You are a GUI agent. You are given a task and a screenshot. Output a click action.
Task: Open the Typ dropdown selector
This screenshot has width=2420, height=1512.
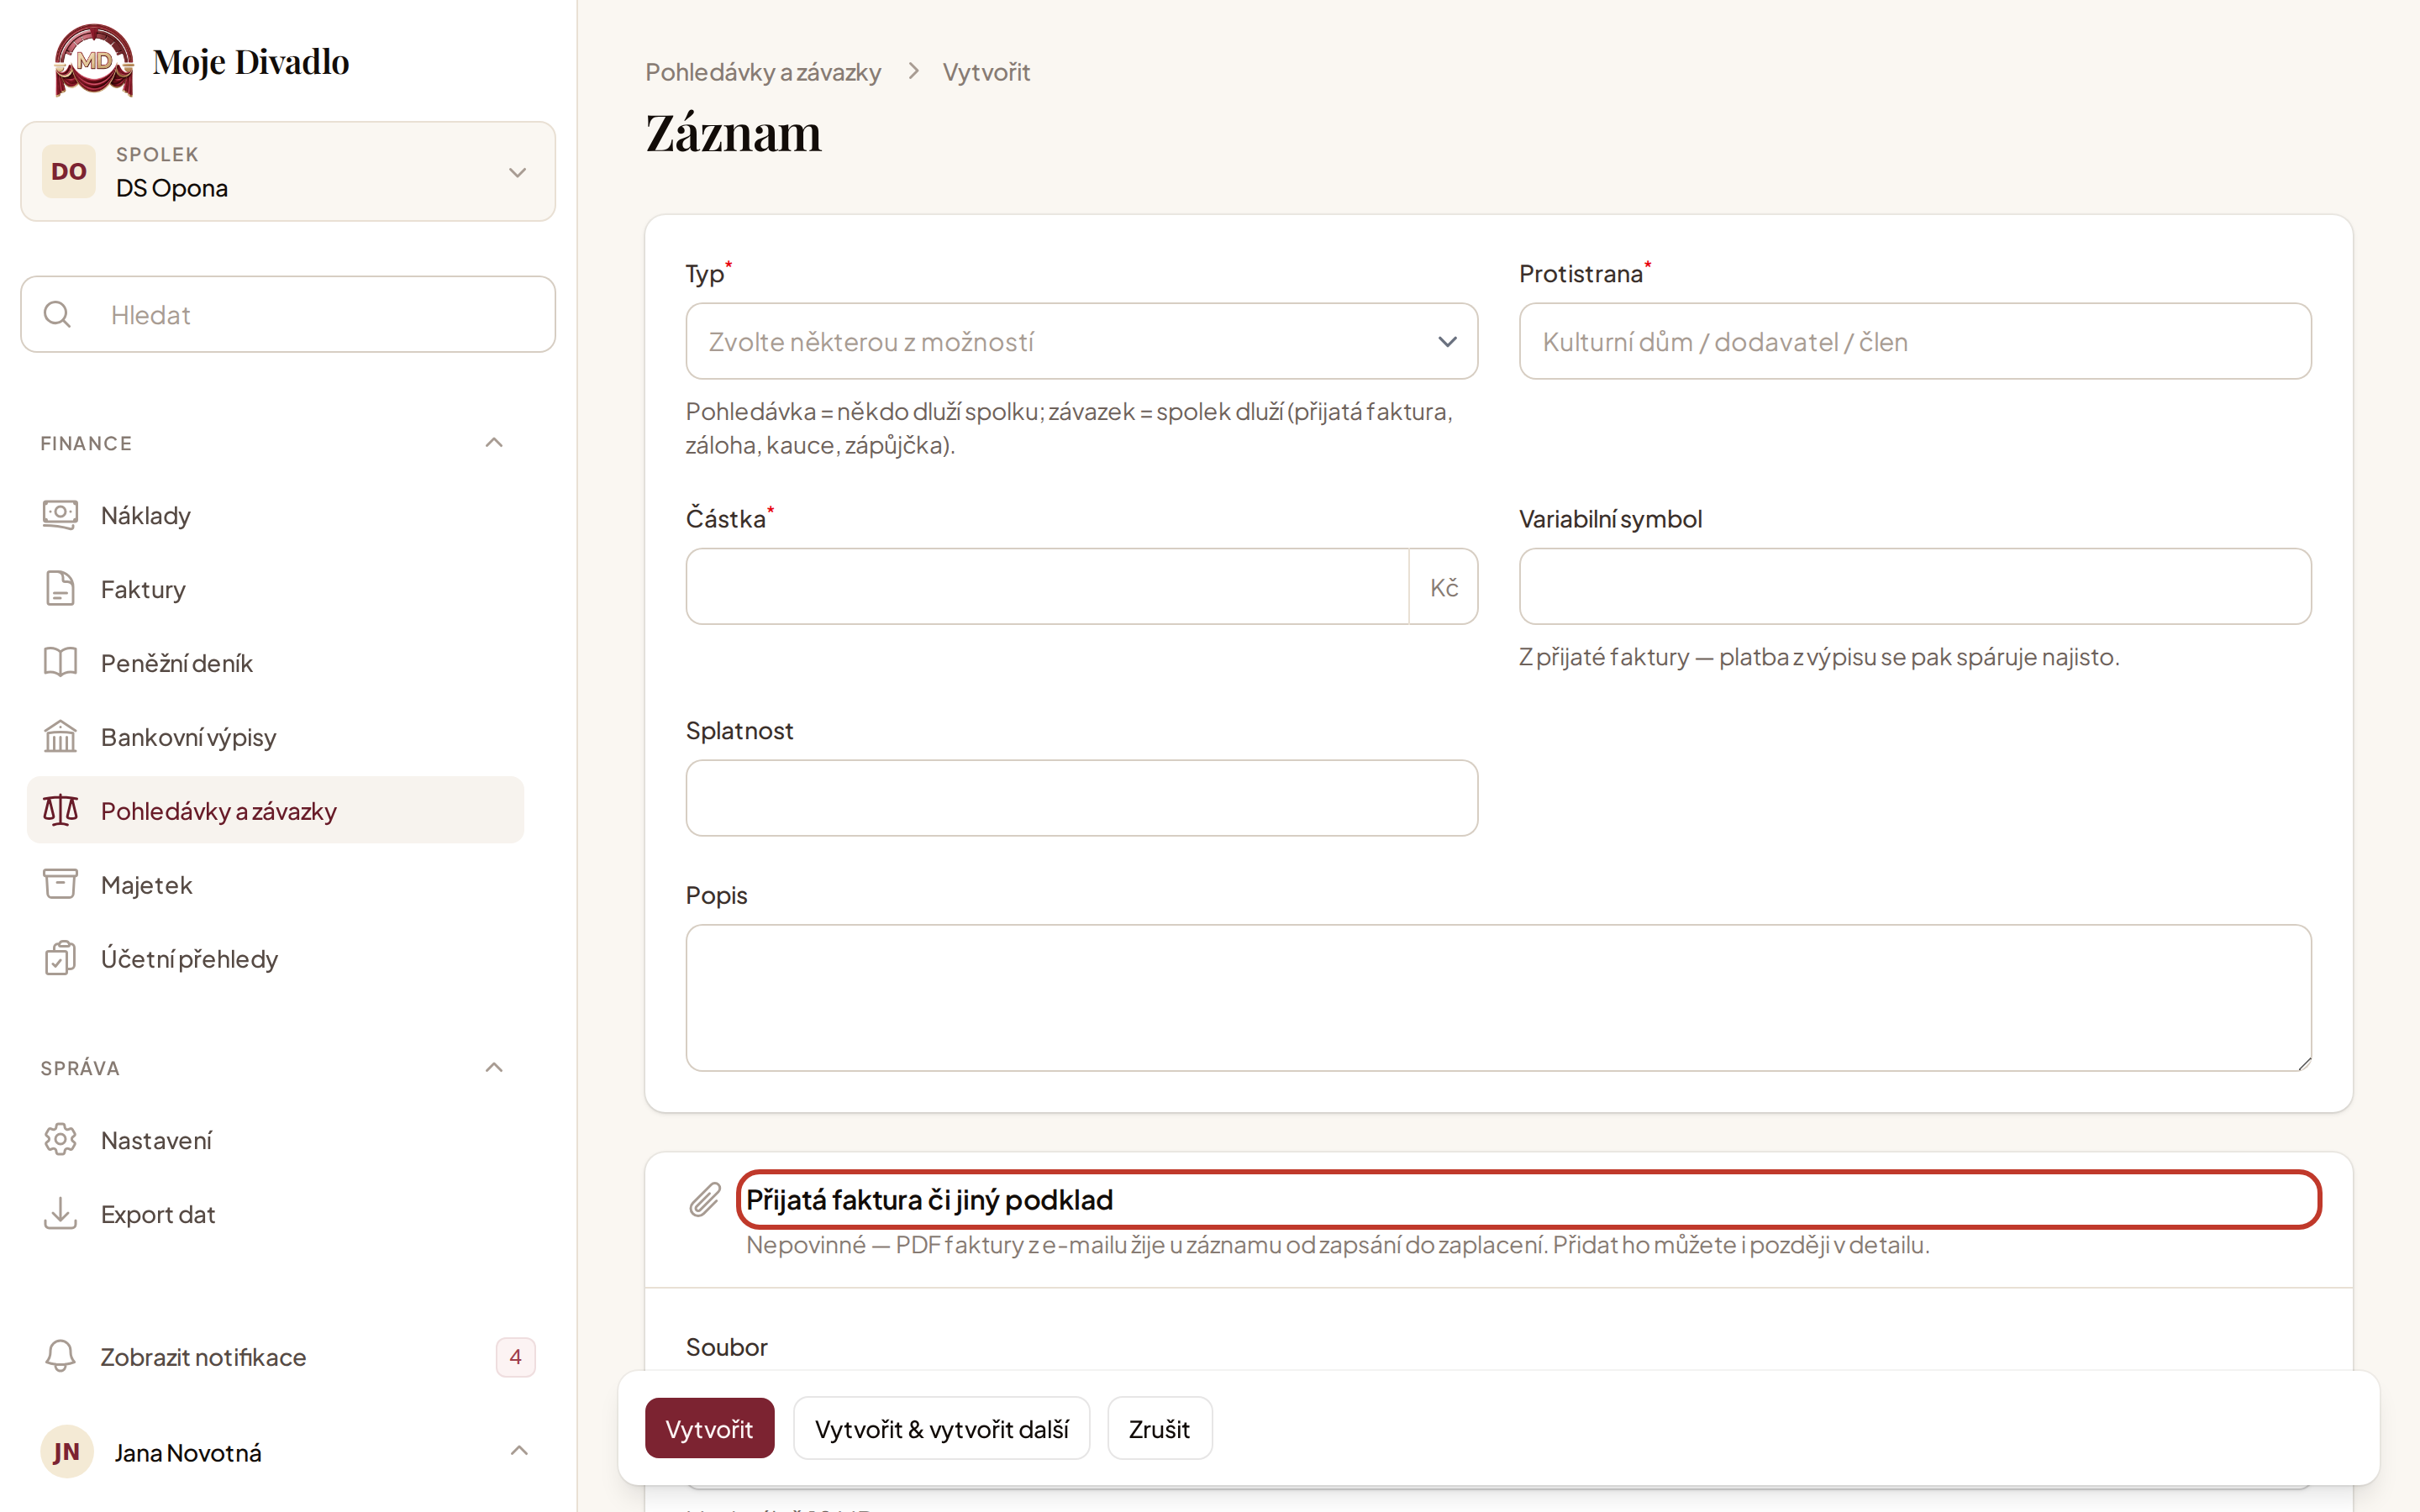pyautogui.click(x=1081, y=341)
